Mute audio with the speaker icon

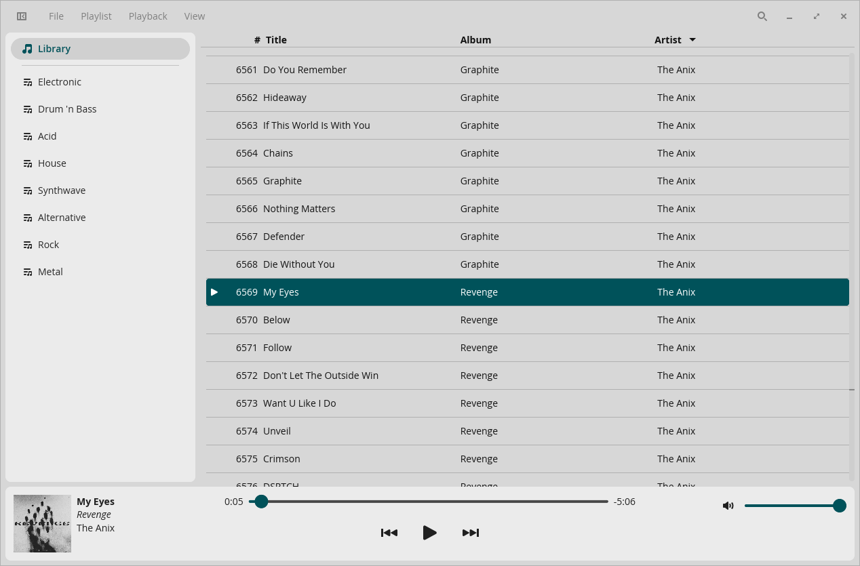[x=728, y=506]
